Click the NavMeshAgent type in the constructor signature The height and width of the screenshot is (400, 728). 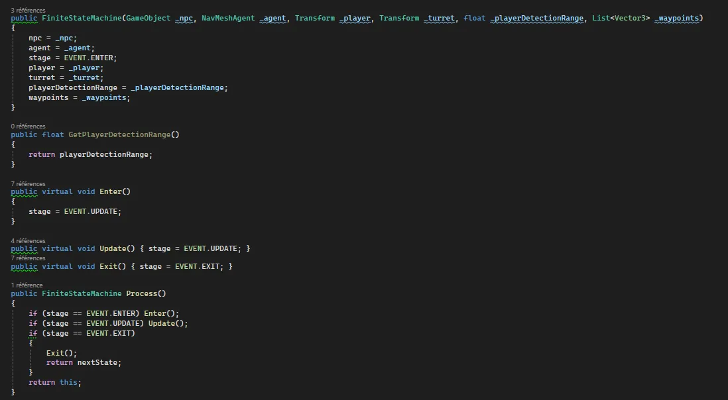pos(228,18)
